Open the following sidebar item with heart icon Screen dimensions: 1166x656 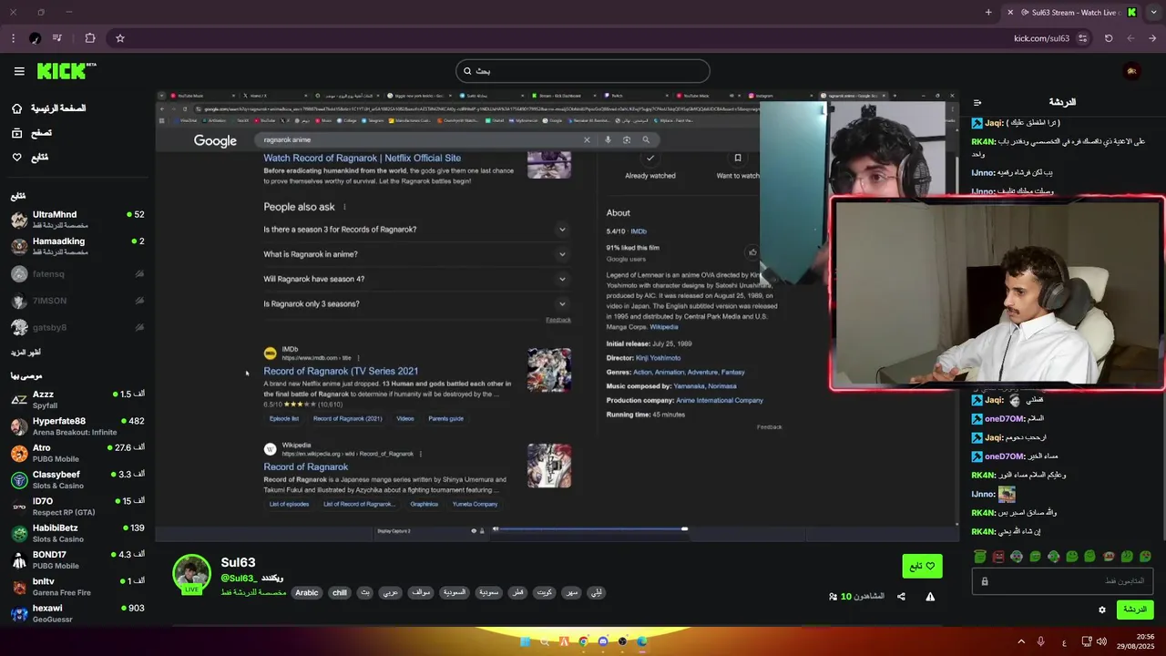(x=30, y=158)
